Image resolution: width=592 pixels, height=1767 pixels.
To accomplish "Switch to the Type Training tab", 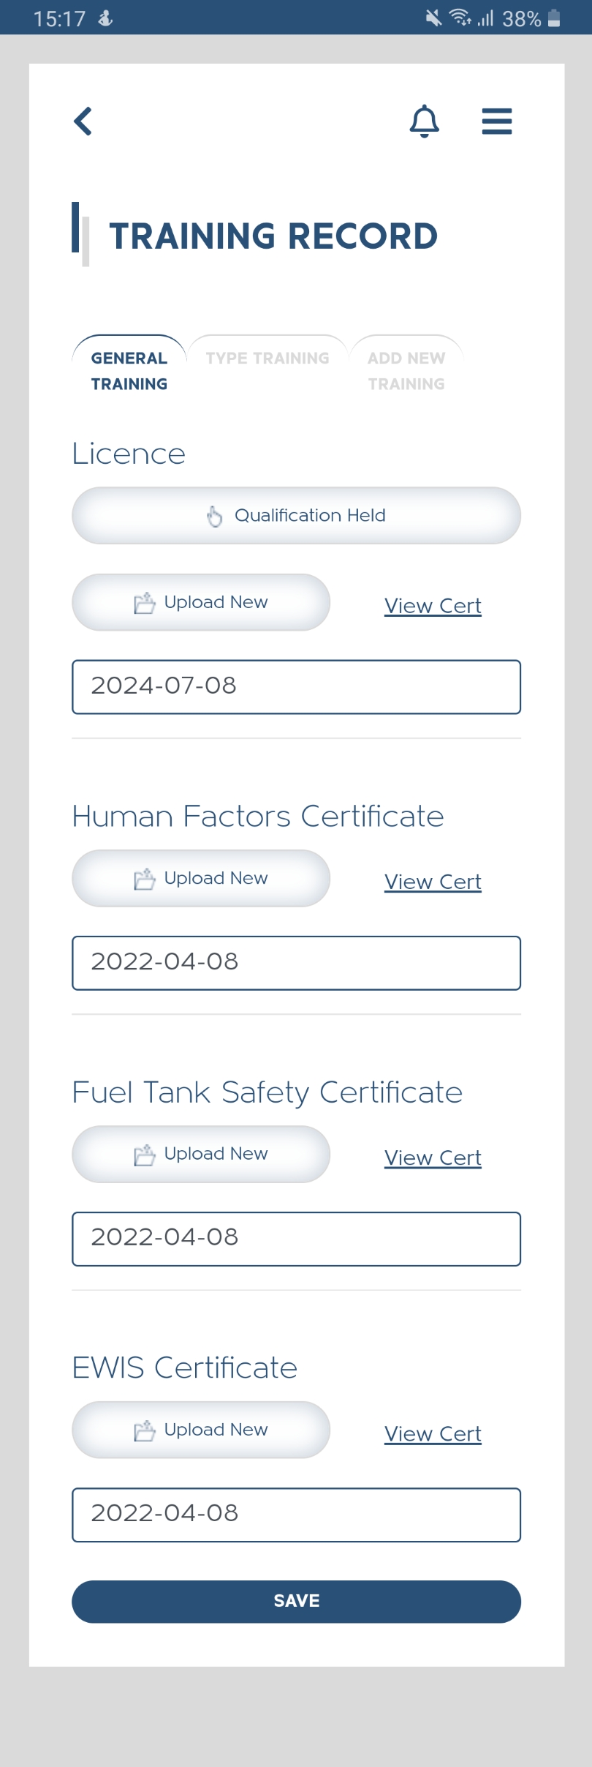I will [x=267, y=359].
